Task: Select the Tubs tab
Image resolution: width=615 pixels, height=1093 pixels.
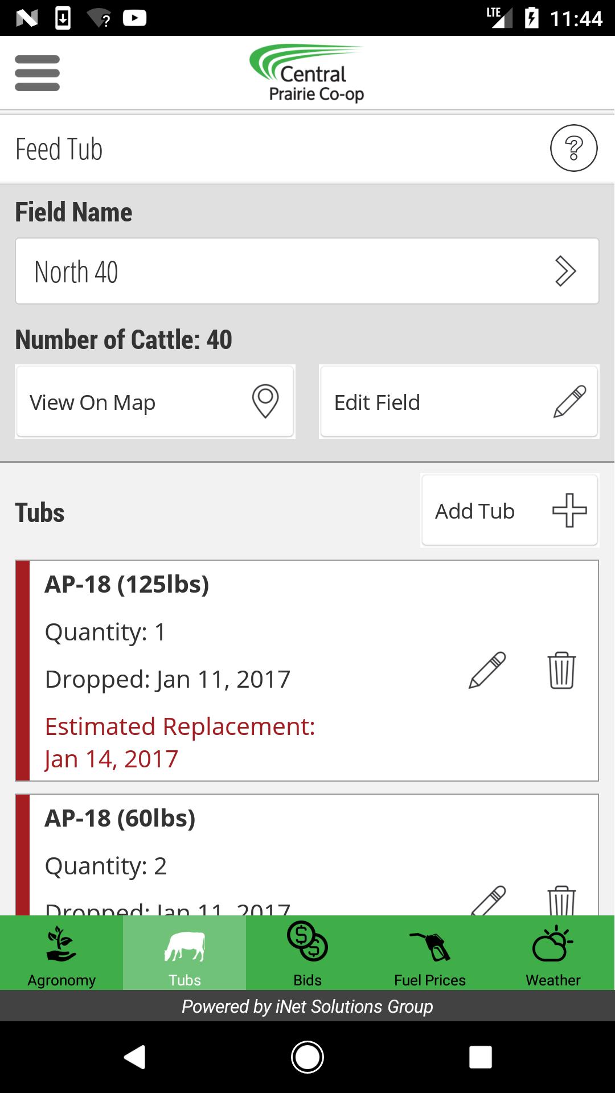Action: click(184, 952)
